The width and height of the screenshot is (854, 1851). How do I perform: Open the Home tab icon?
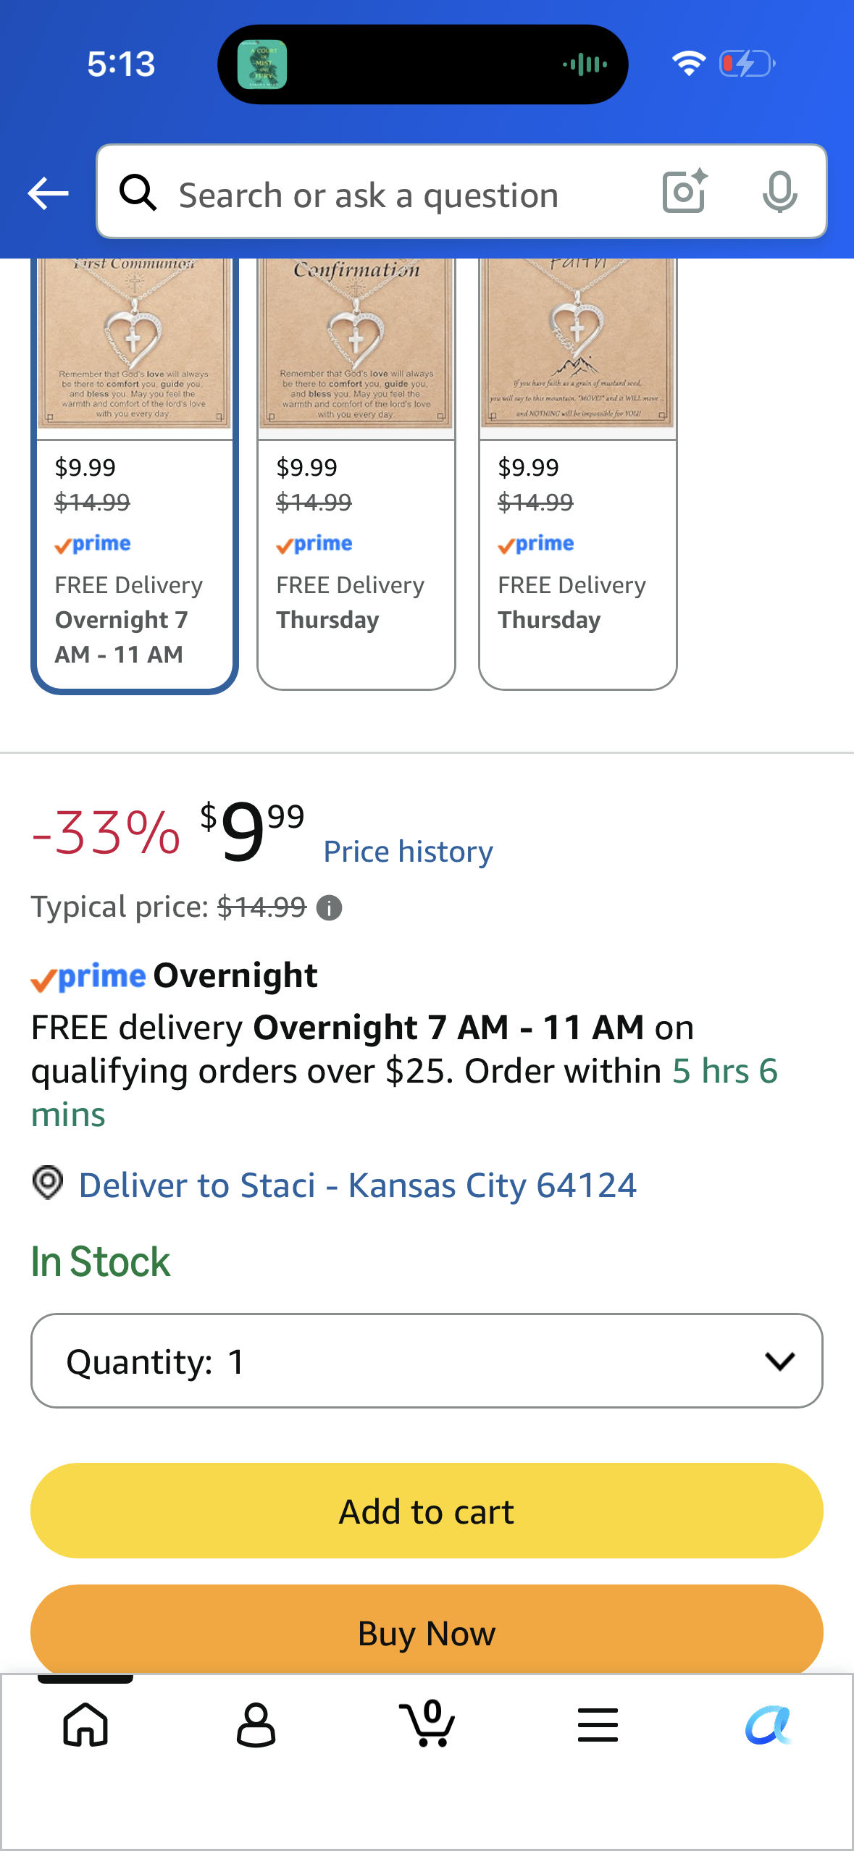[85, 1724]
